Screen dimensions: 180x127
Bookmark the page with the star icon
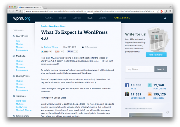158,11
